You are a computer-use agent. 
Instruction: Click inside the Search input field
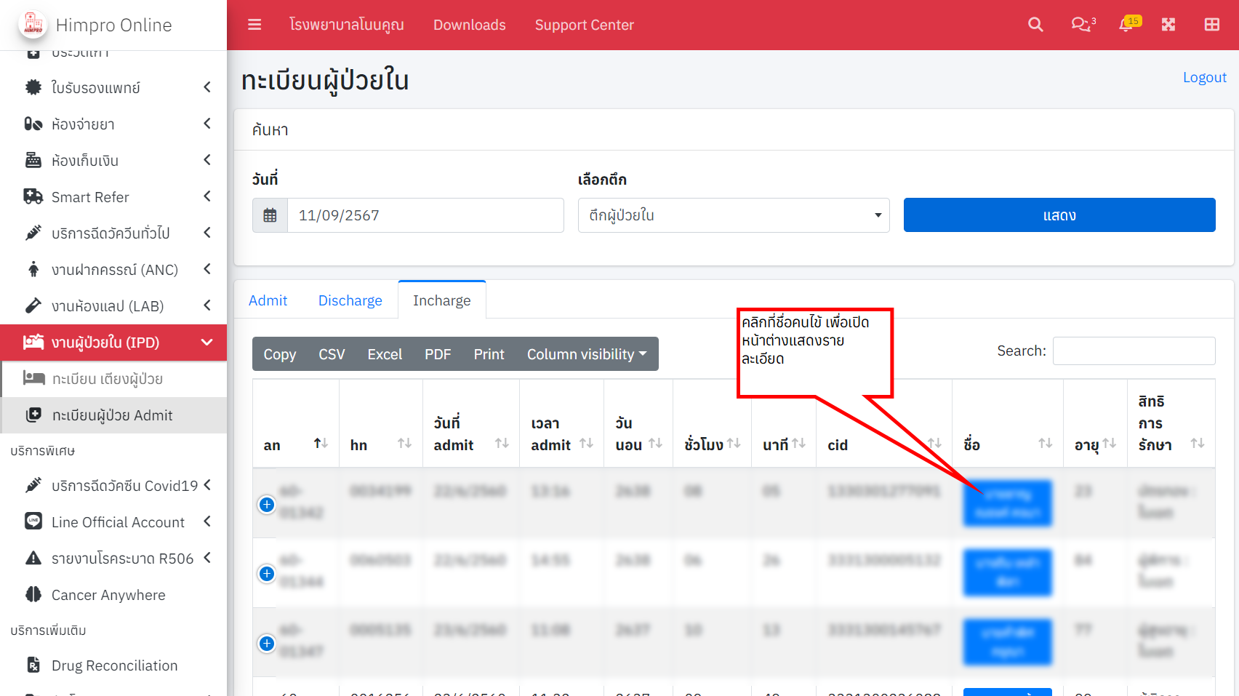(1134, 351)
